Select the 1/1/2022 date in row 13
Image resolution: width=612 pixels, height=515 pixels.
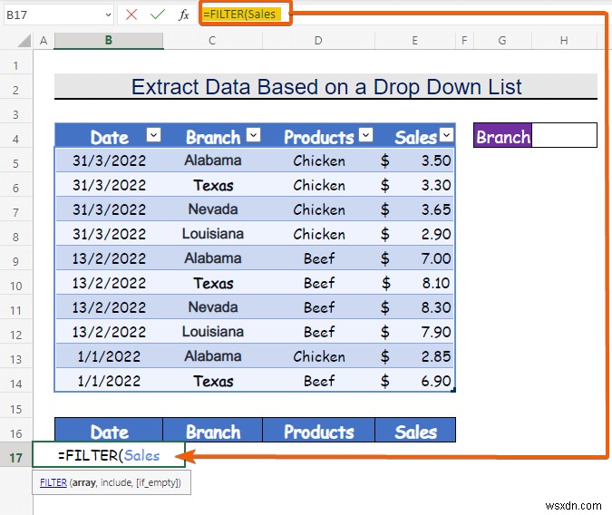coord(109,356)
